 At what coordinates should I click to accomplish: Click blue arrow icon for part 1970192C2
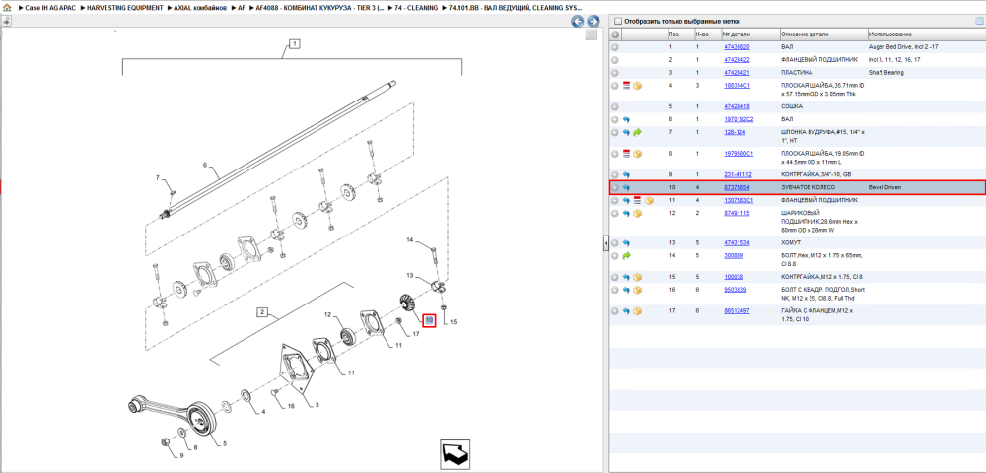pyautogui.click(x=626, y=119)
